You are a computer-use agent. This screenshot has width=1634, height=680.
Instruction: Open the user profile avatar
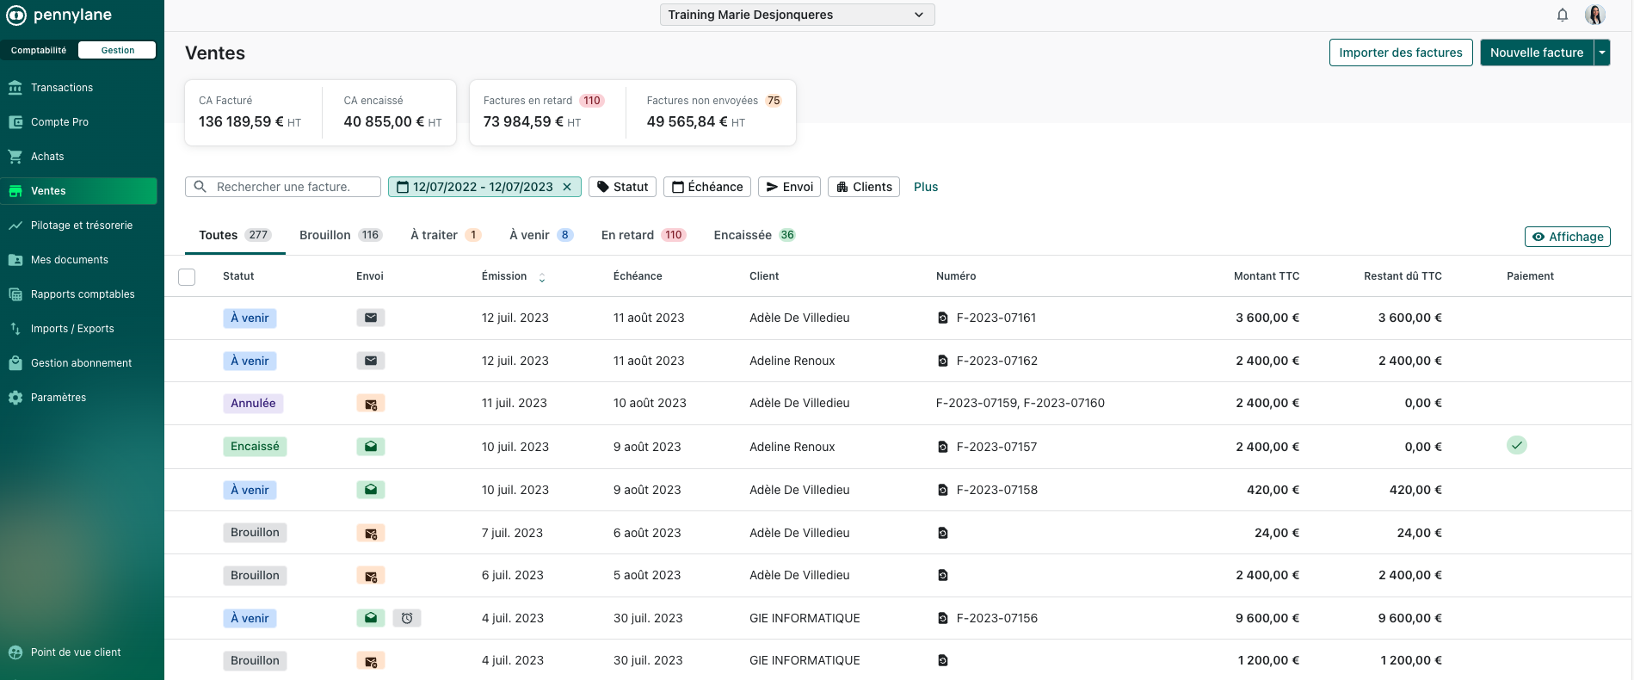coord(1595,15)
